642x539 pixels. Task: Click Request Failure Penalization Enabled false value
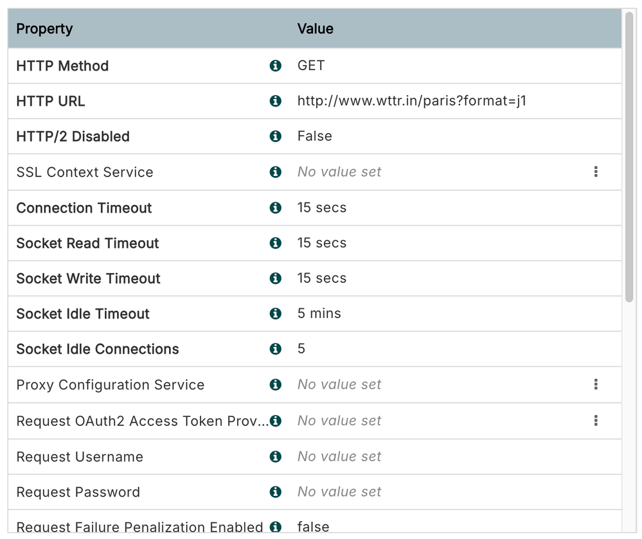[313, 527]
